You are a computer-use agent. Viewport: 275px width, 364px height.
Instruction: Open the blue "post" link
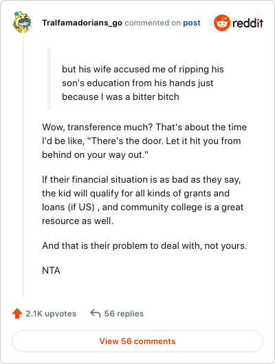coord(192,23)
